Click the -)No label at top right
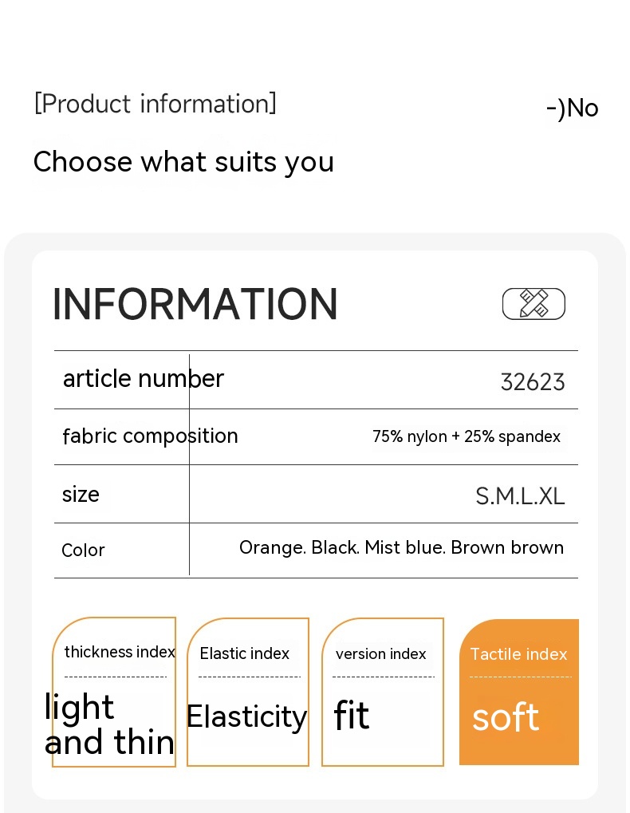The image size is (630, 813). pos(572,108)
